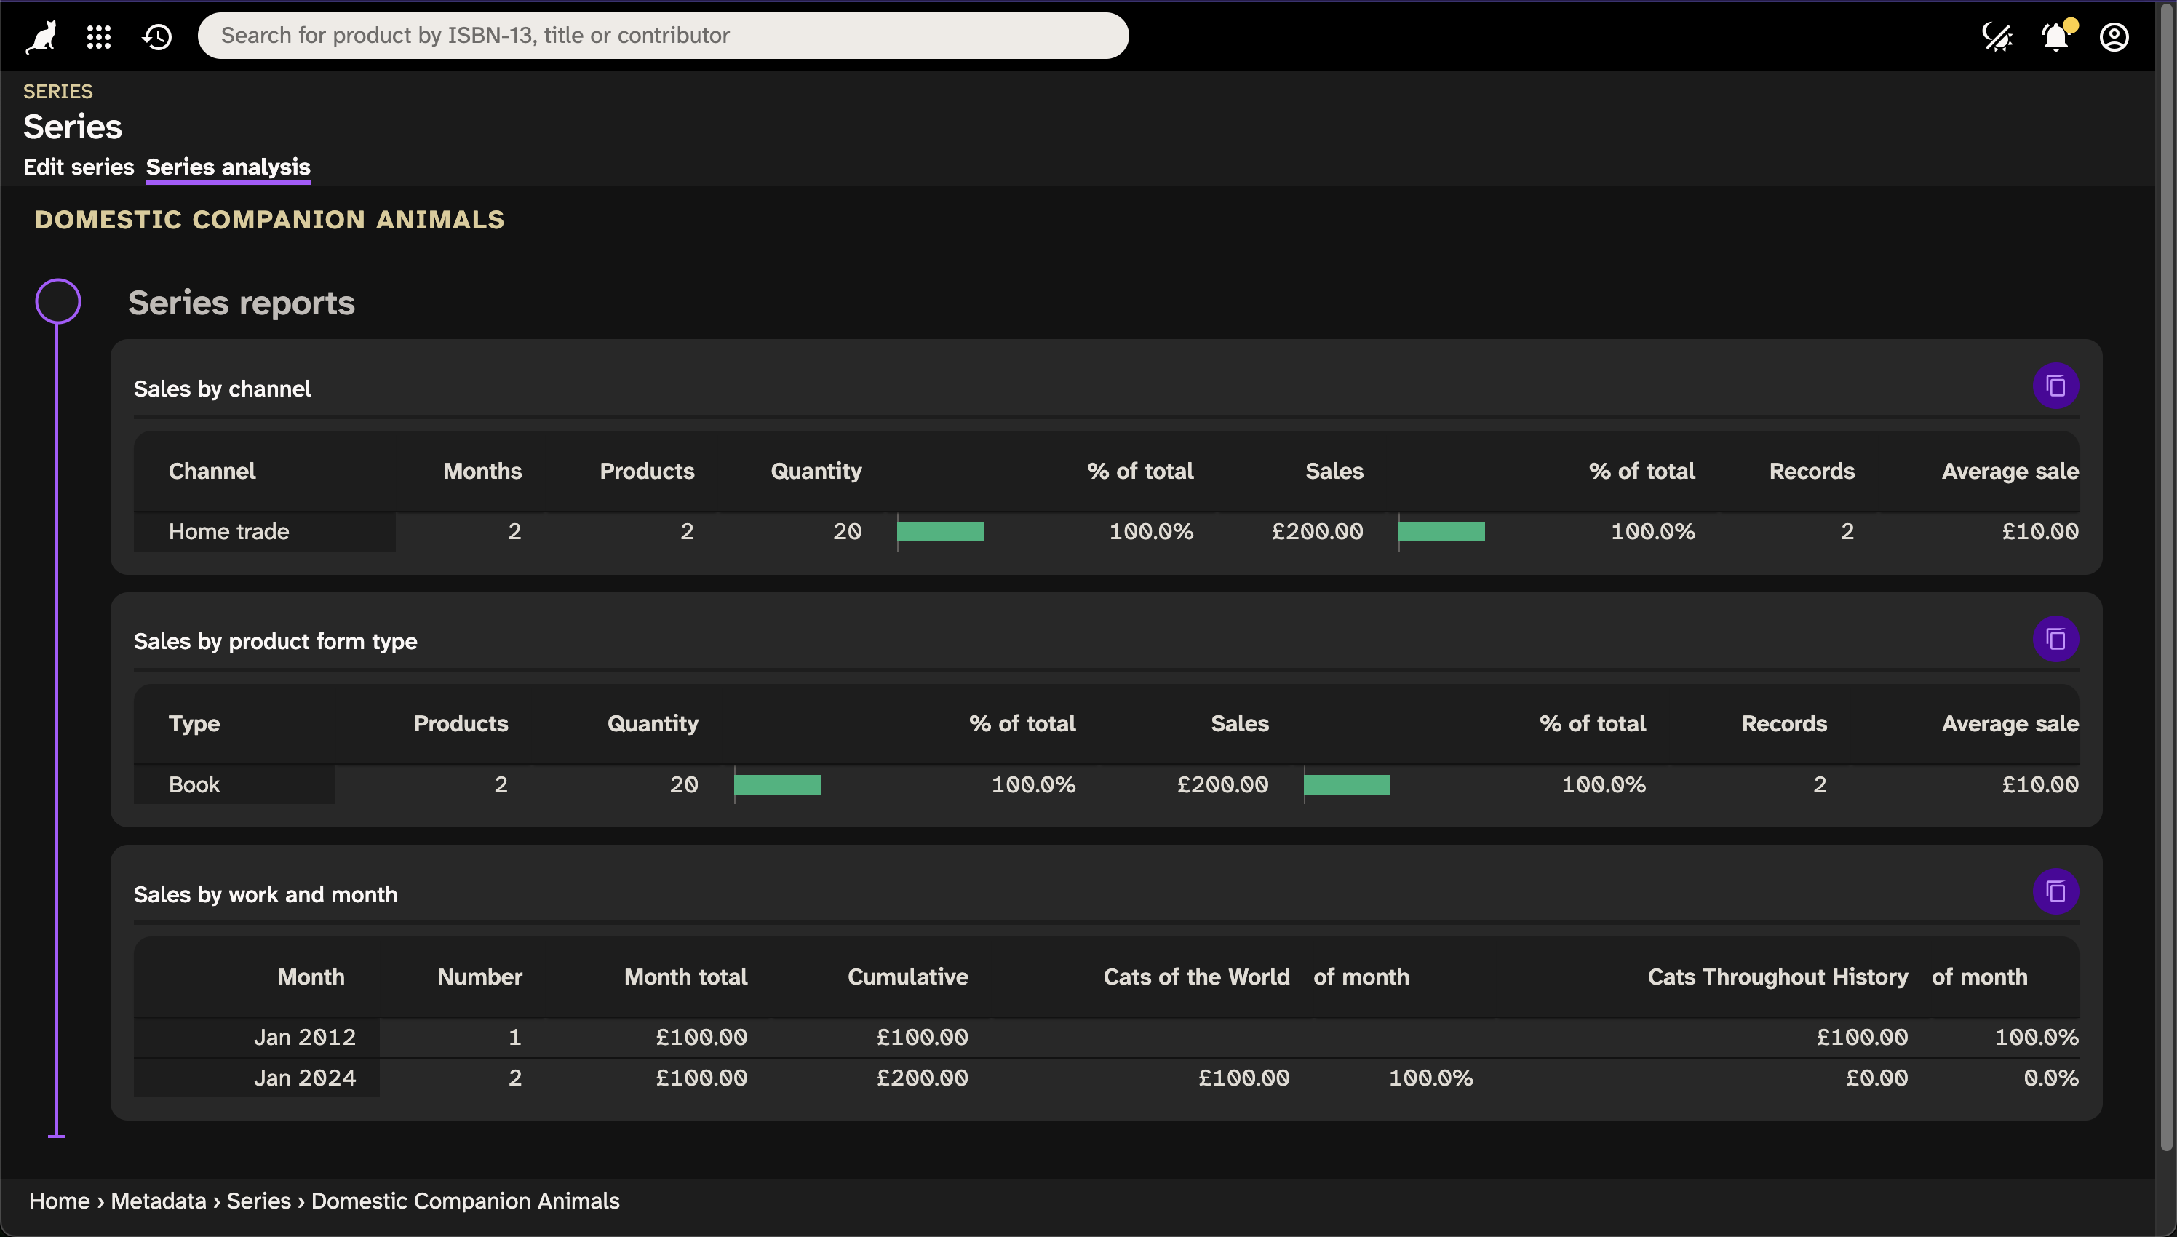
Task: Copy the Sales by work and month report
Action: (2055, 891)
